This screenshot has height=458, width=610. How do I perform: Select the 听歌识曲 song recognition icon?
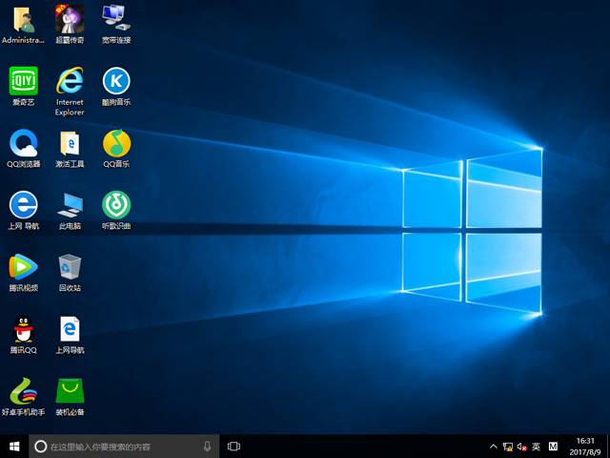click(116, 204)
